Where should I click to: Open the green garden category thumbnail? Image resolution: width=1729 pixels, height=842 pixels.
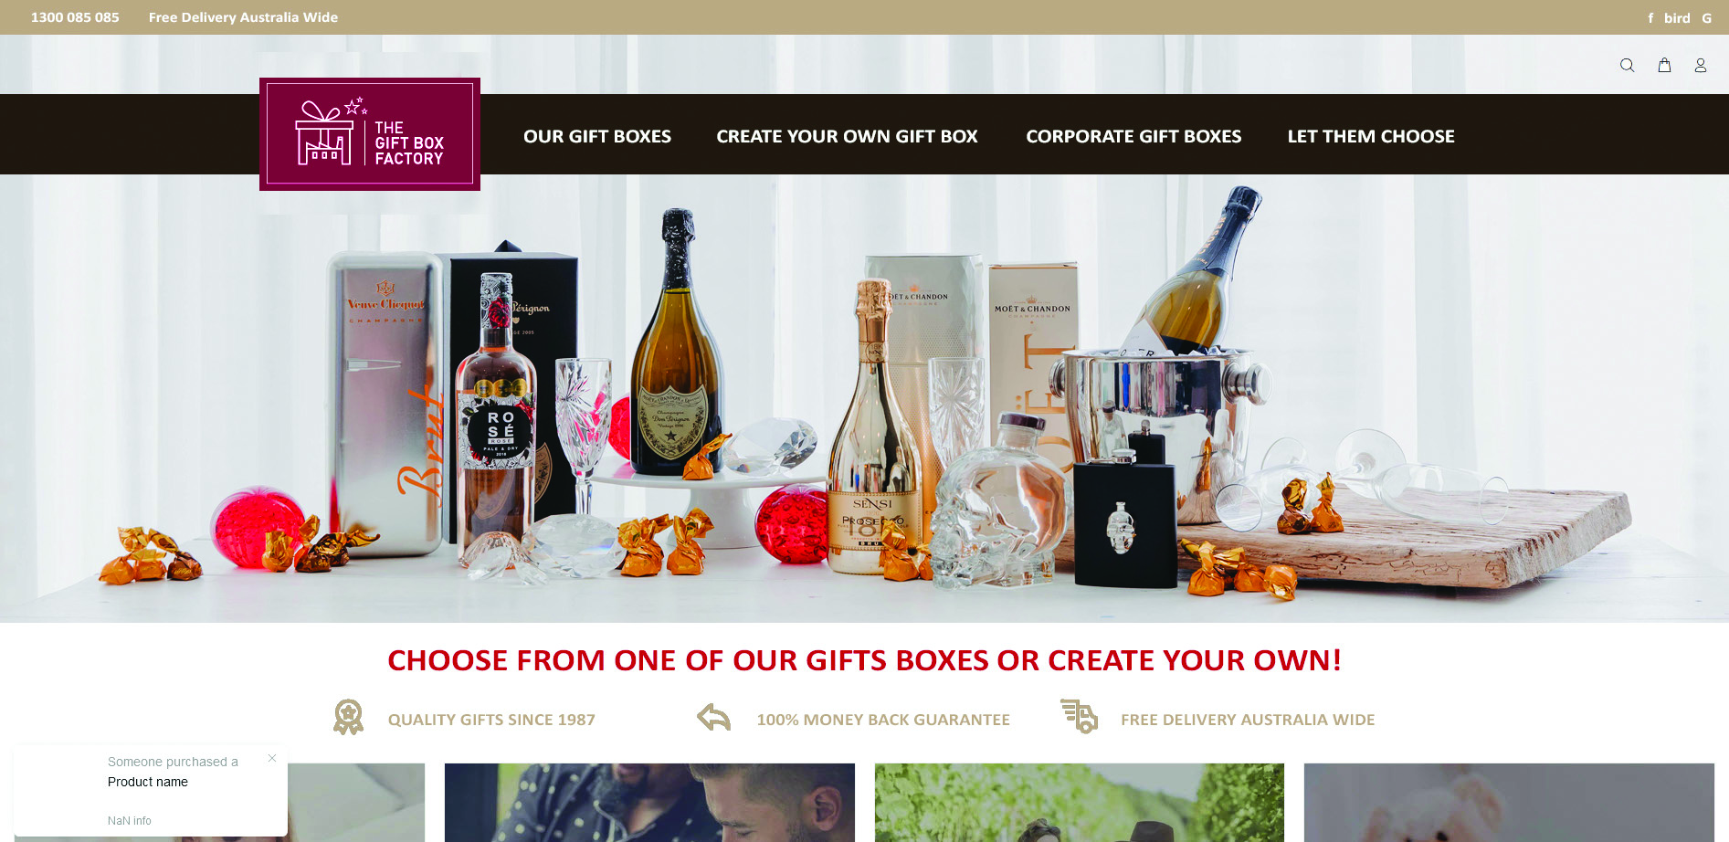(1080, 803)
